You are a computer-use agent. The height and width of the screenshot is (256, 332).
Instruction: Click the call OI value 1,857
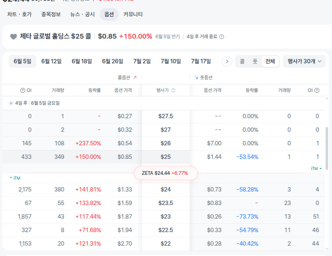click(25, 217)
